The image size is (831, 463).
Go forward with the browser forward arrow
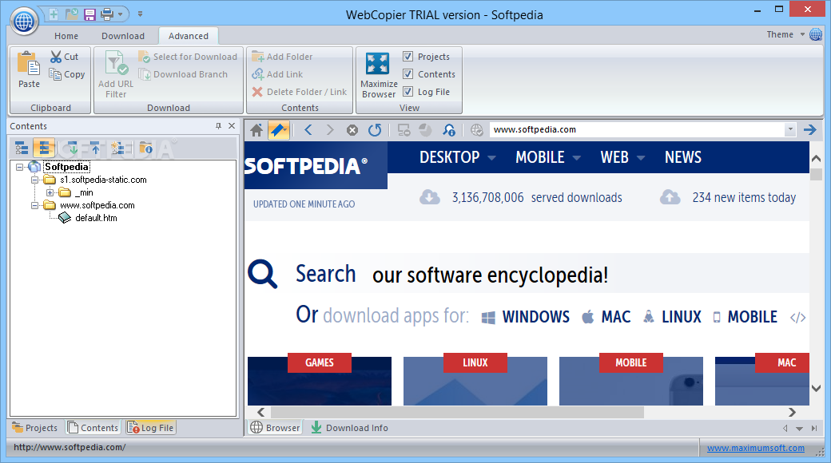point(330,130)
